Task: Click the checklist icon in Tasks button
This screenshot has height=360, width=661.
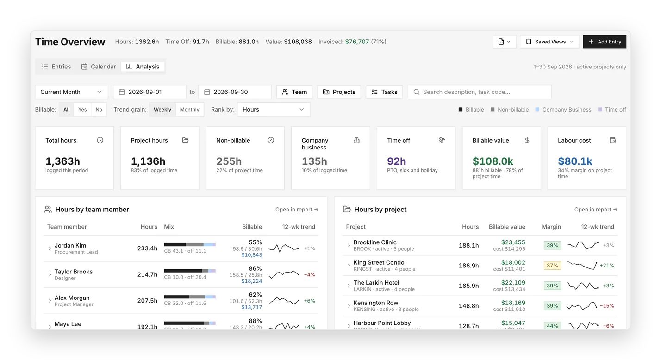Action: tap(374, 92)
